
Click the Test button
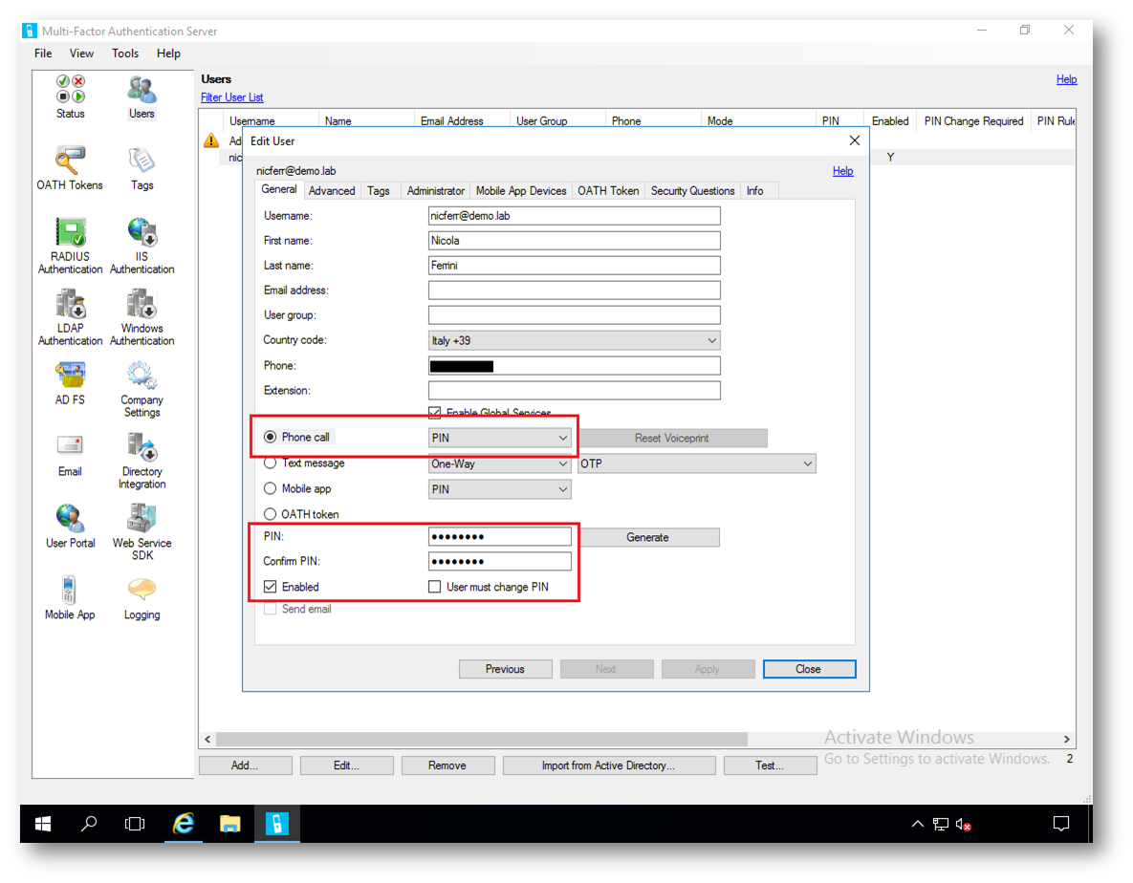click(x=771, y=765)
